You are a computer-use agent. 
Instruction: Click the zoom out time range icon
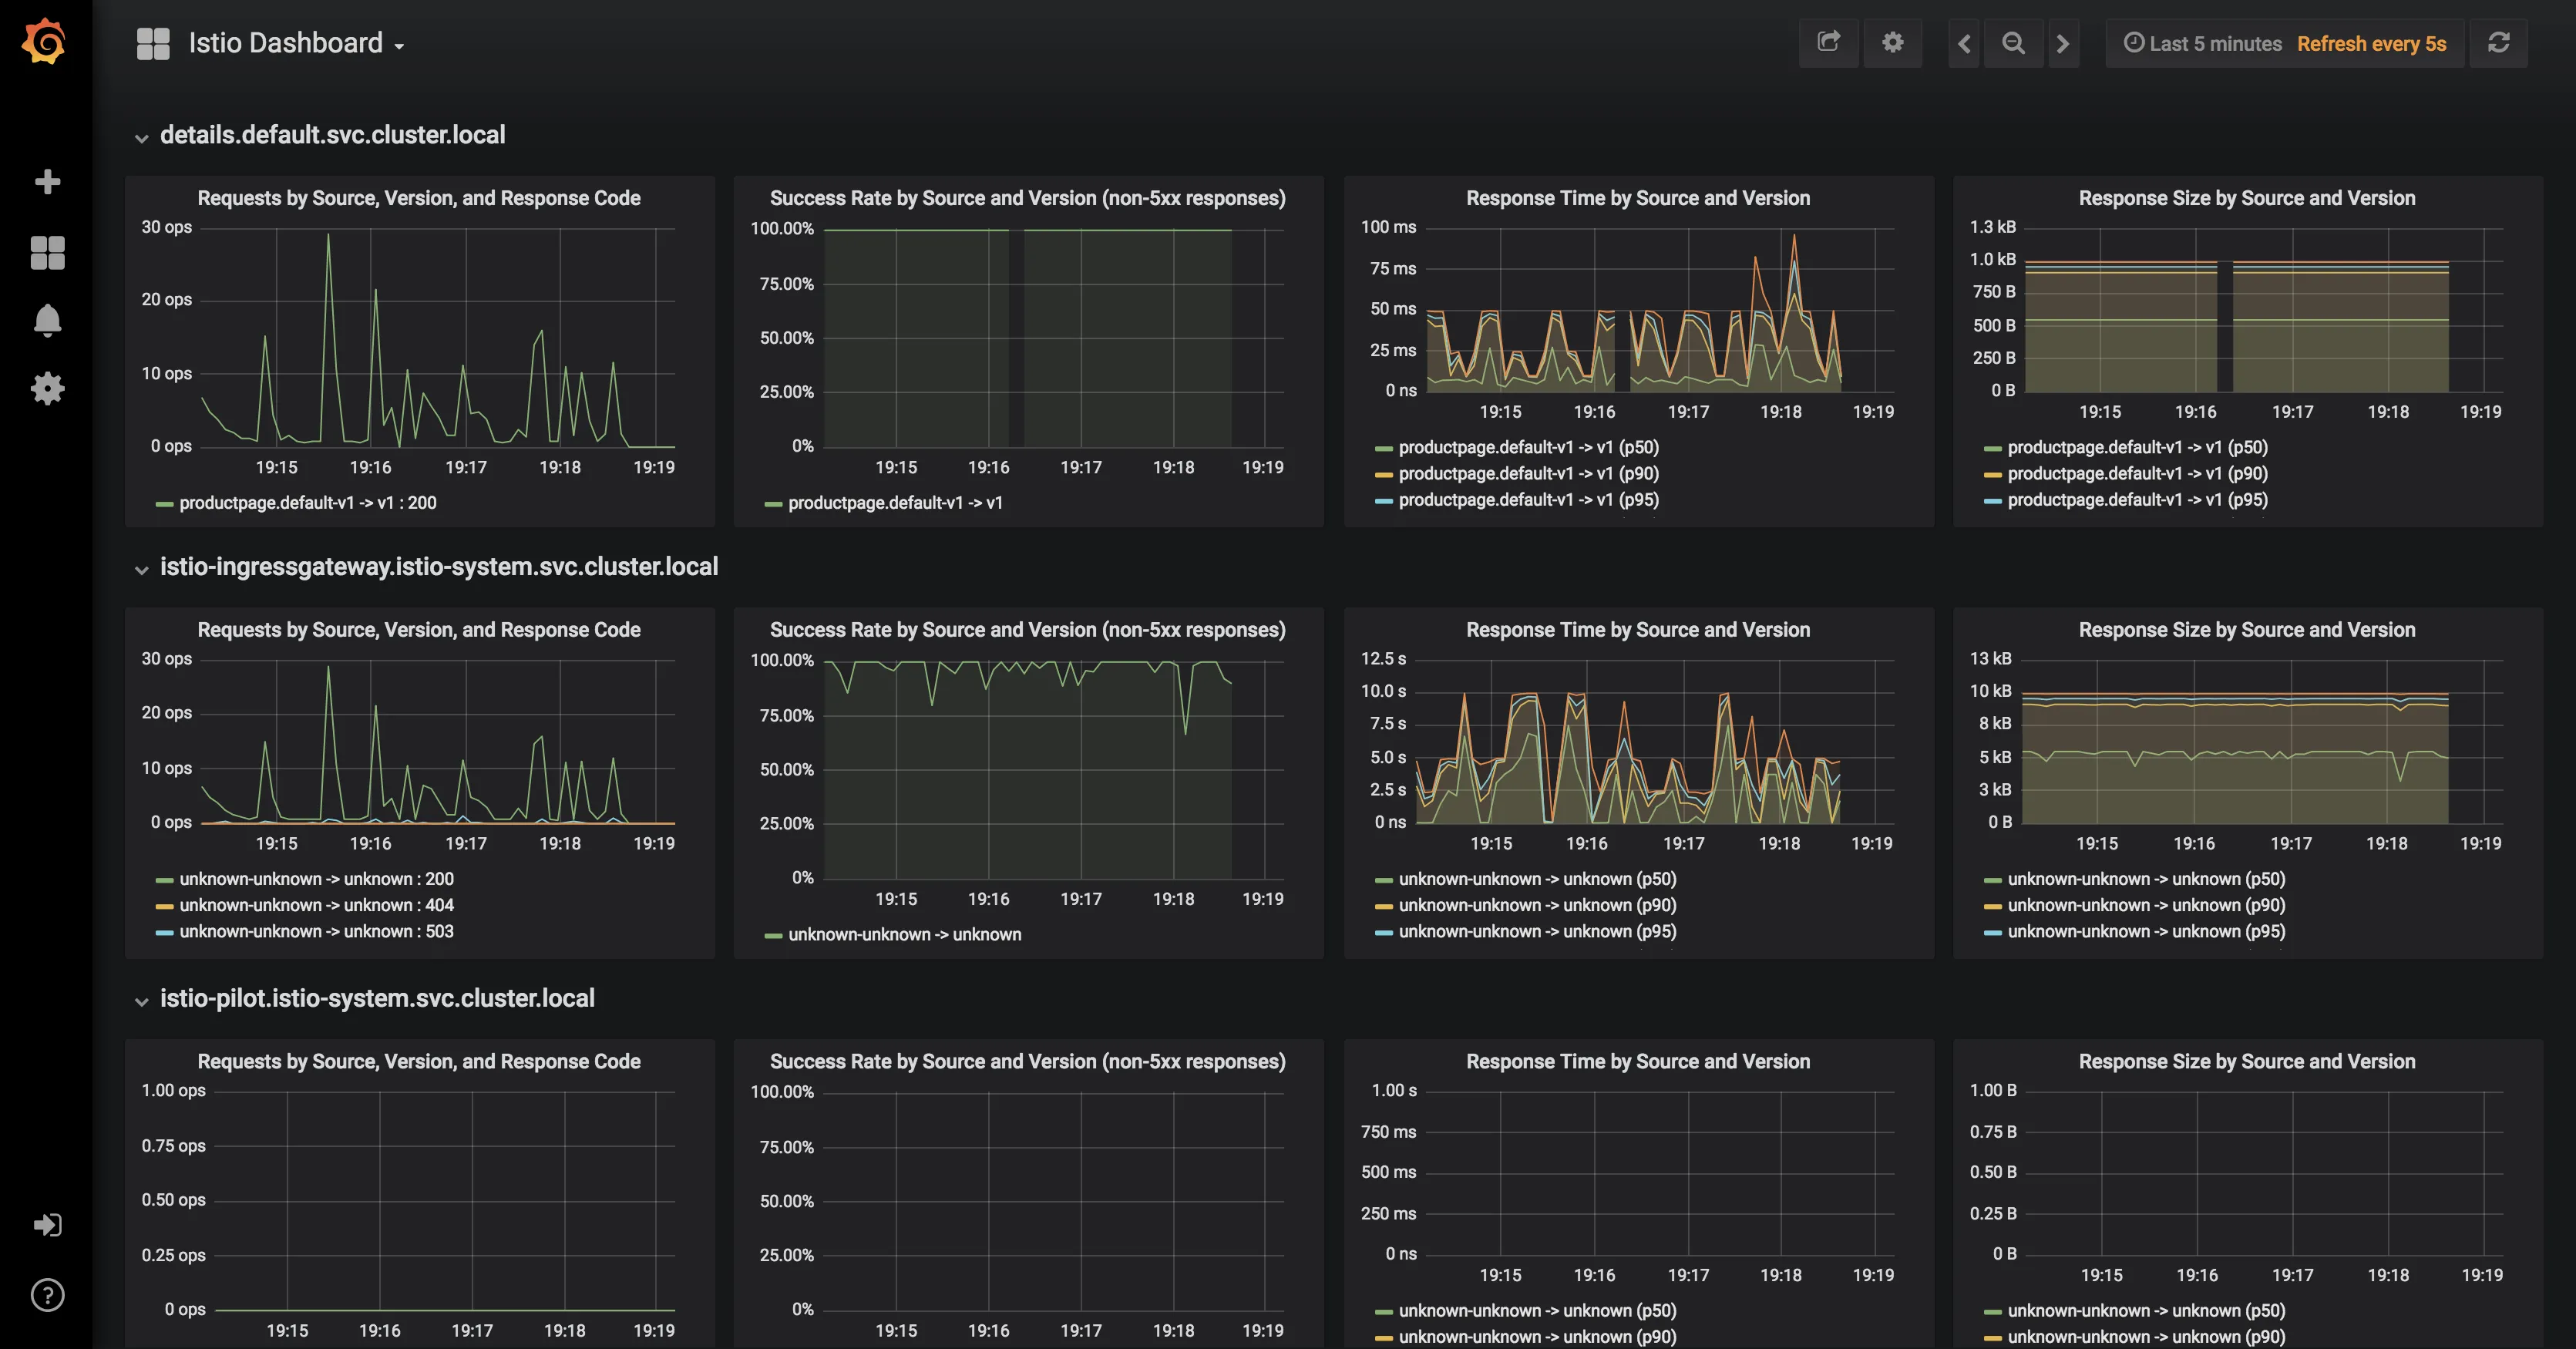coord(2013,43)
